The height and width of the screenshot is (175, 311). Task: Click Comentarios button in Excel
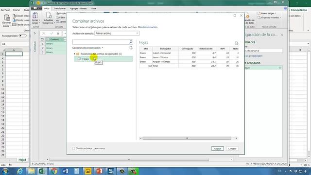[298, 10]
